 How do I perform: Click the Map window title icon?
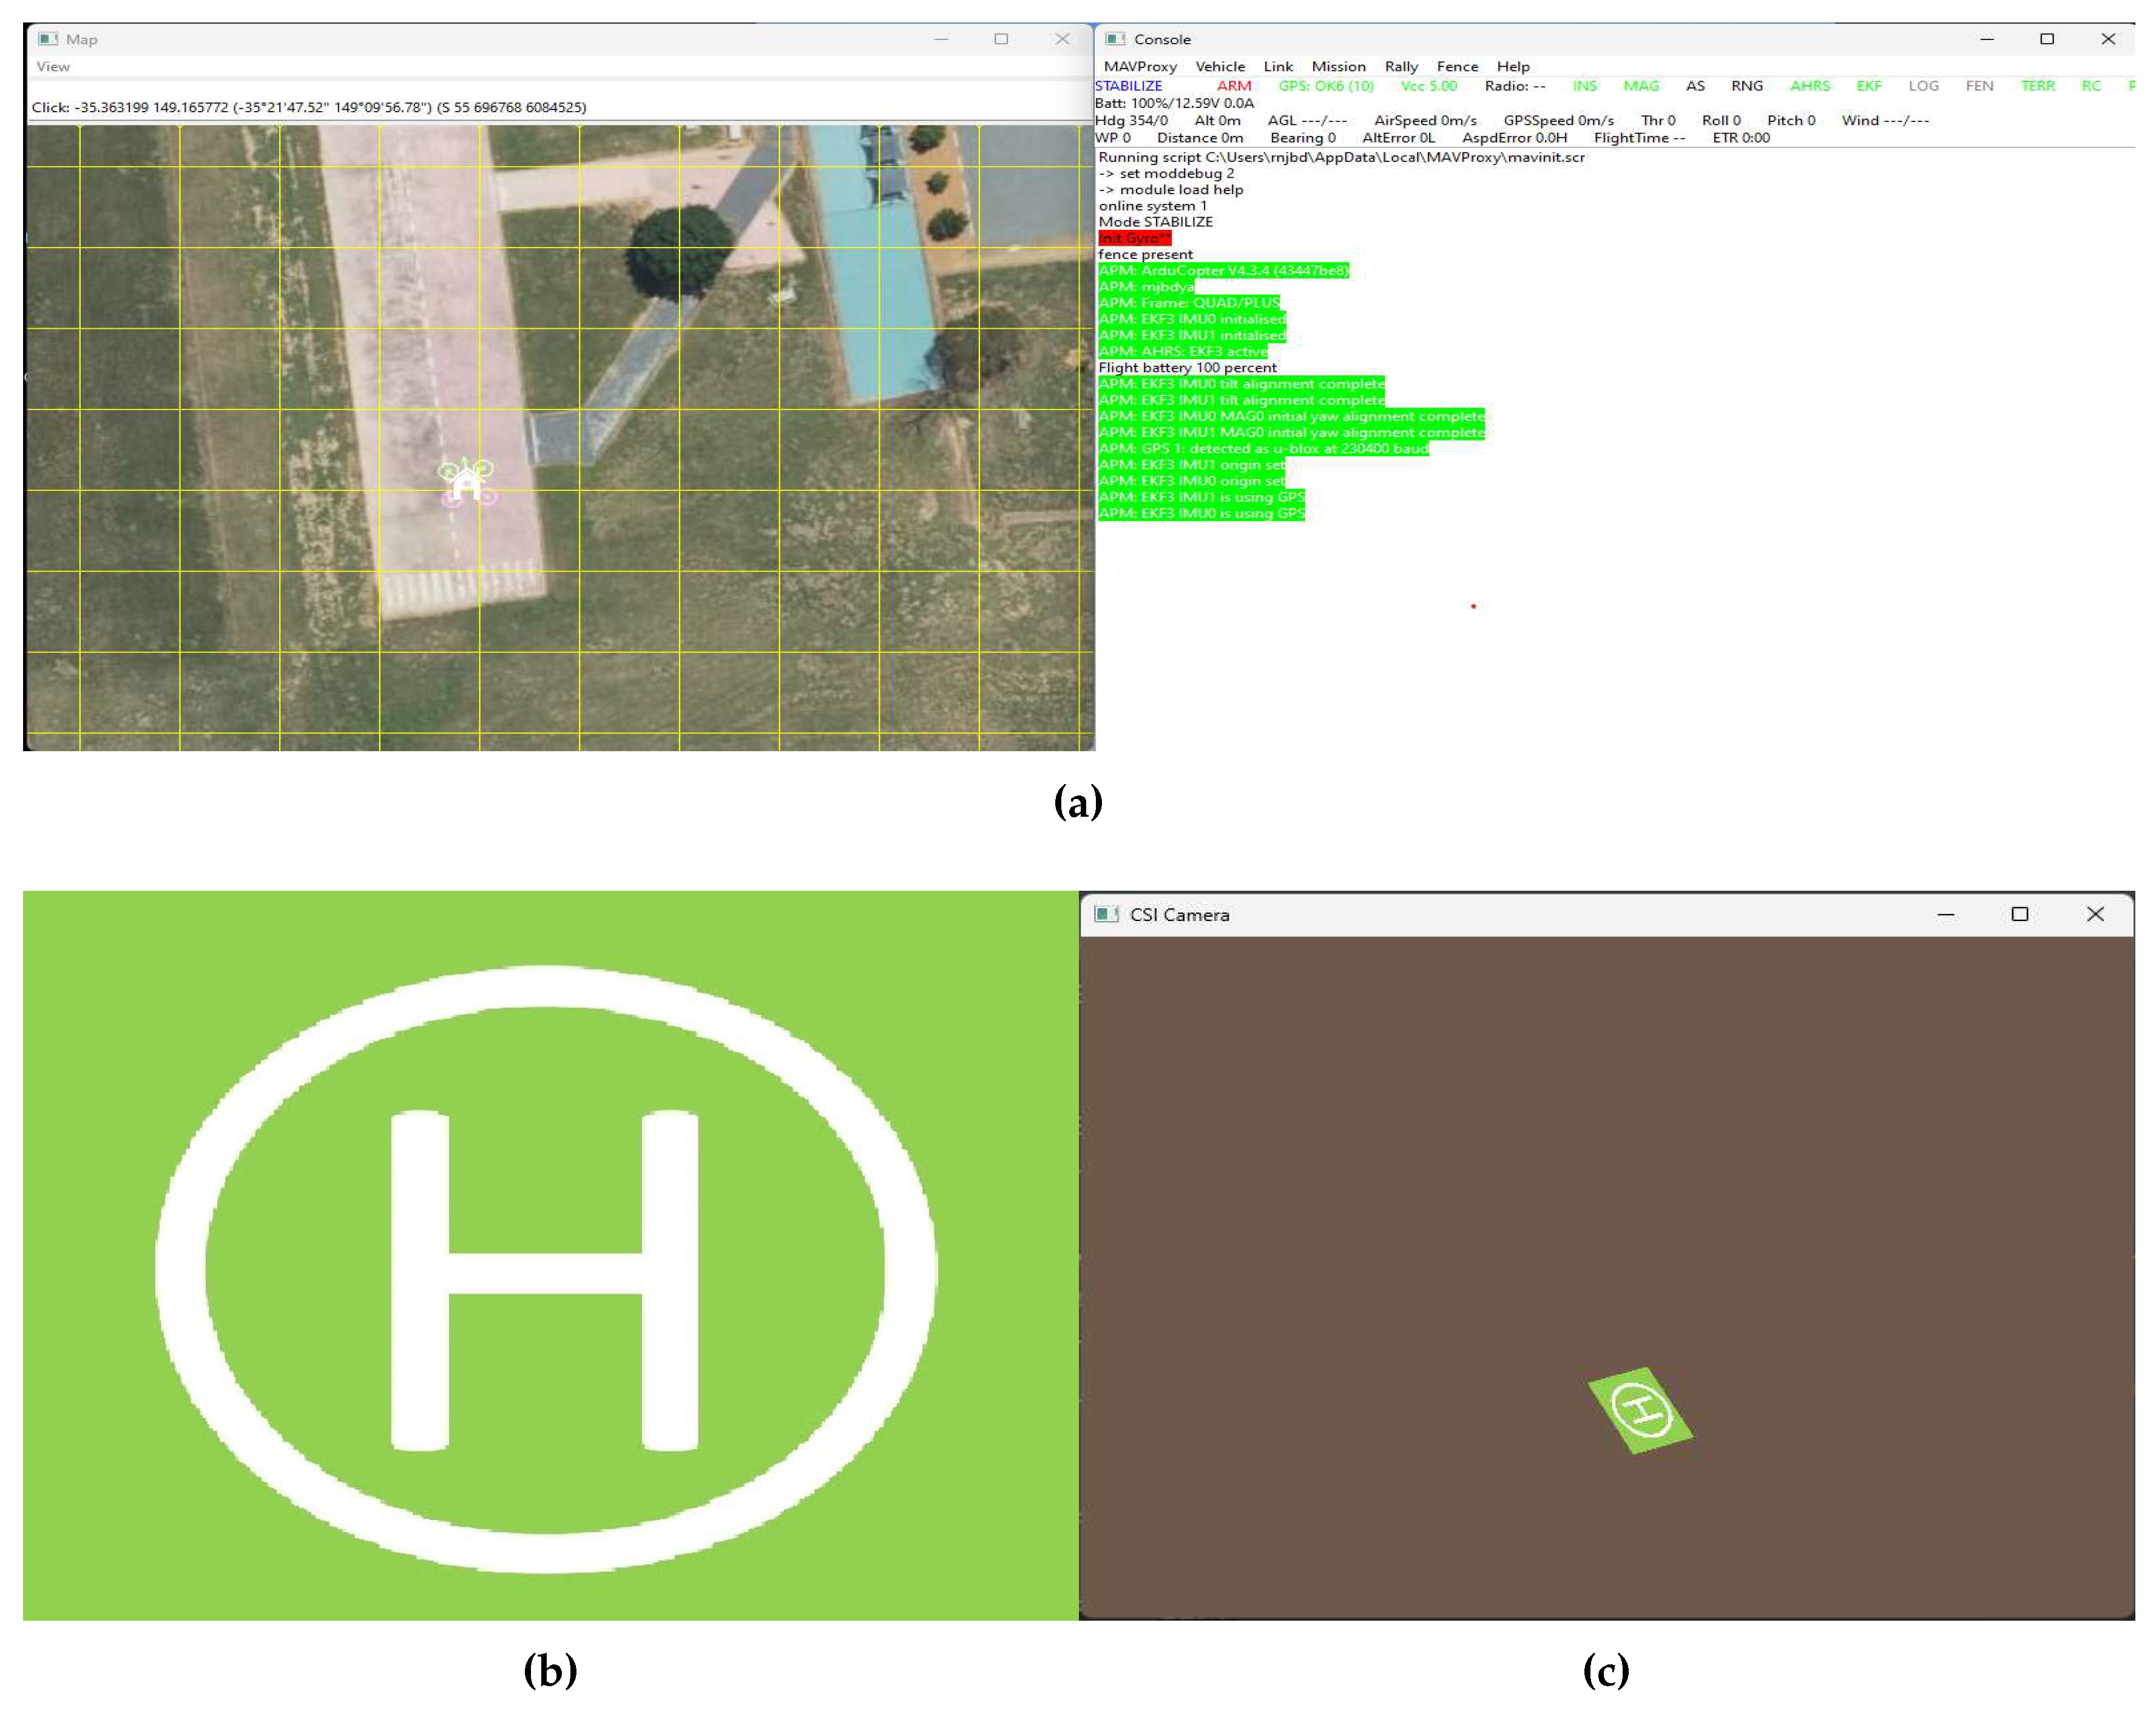point(47,39)
